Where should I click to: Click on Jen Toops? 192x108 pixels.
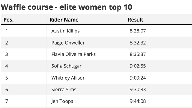[x=62, y=101]
